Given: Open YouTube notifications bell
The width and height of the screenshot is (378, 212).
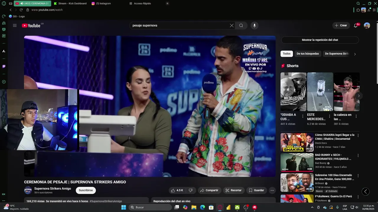Looking at the screenshot, I should tap(356, 26).
